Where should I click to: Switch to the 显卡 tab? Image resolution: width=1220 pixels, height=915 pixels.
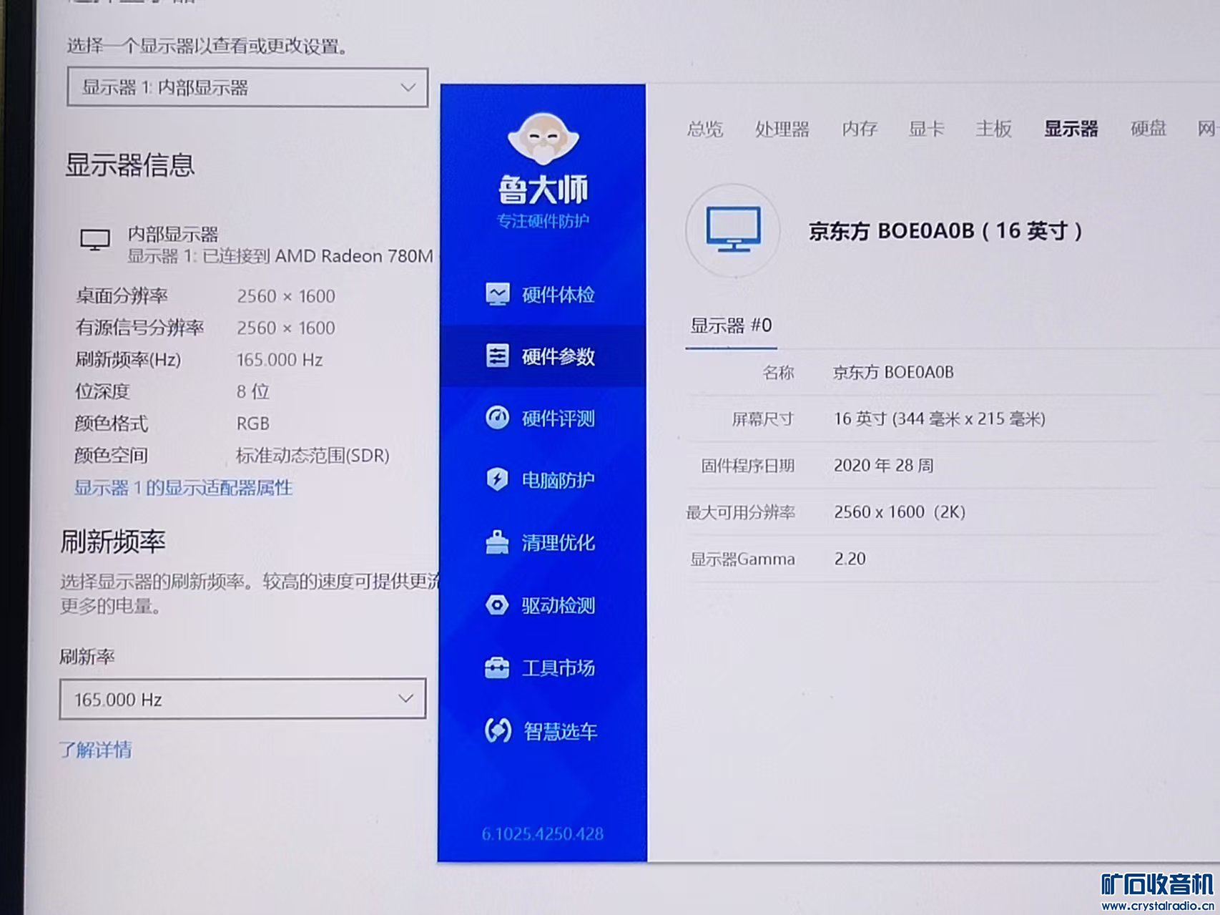coord(926,129)
